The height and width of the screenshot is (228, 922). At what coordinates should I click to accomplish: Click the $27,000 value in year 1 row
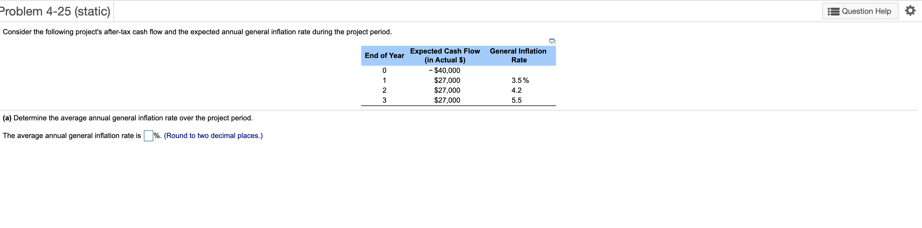447,80
